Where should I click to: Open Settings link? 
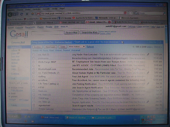point(132,26)
